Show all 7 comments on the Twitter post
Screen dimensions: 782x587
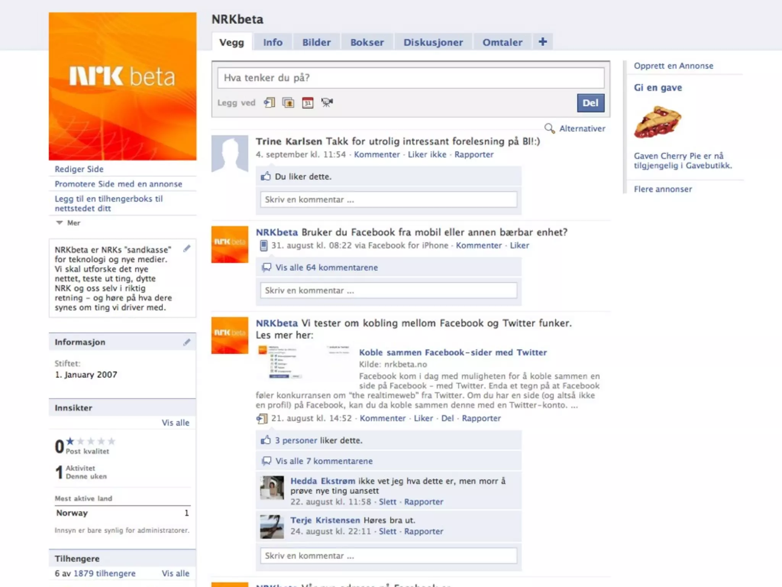[324, 461]
